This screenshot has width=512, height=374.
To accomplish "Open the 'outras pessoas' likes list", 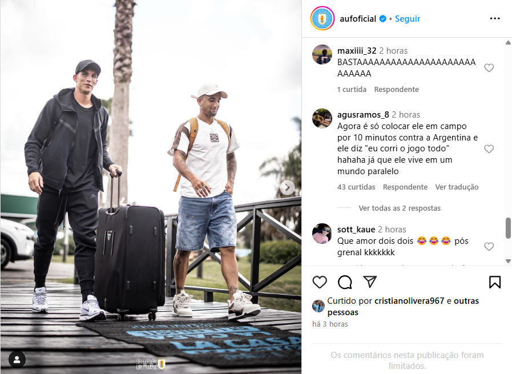I will click(404, 307).
